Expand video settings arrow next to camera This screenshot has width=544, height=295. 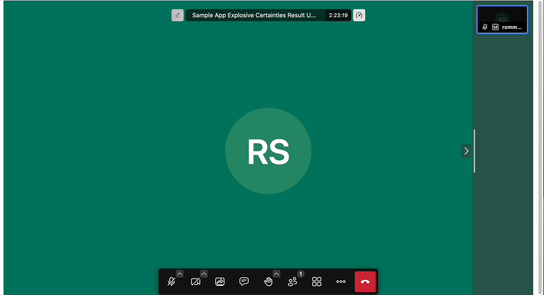pyautogui.click(x=204, y=274)
